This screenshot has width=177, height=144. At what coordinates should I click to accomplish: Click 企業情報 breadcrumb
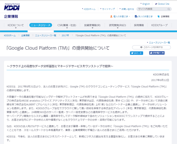[x=25, y=36]
